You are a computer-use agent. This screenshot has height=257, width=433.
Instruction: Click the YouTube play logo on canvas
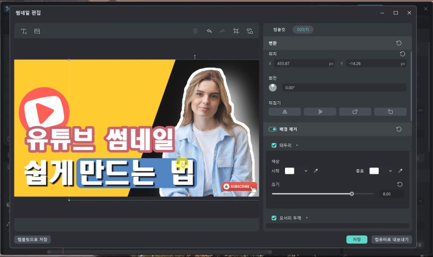(x=44, y=109)
